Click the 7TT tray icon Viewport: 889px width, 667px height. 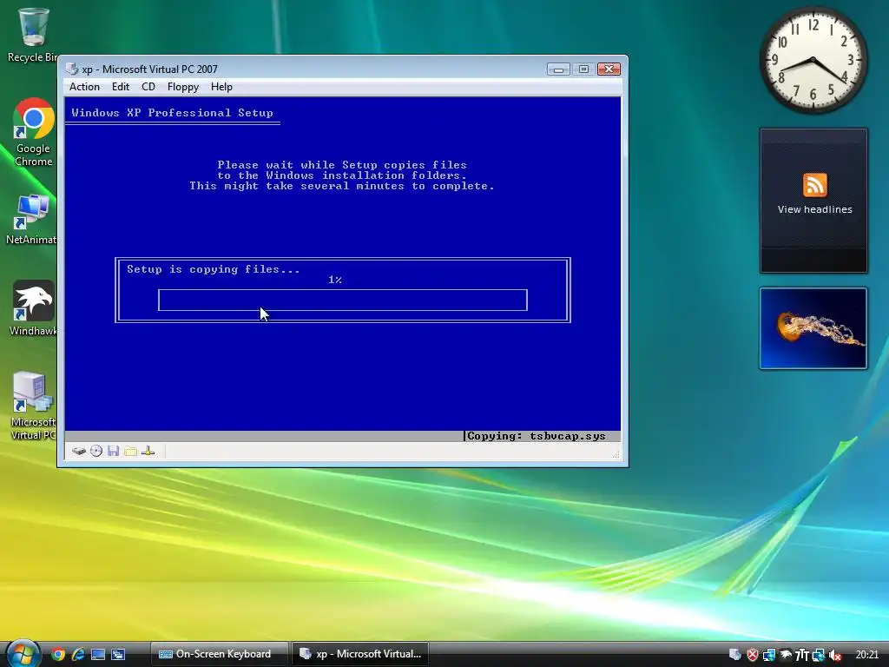coord(801,655)
